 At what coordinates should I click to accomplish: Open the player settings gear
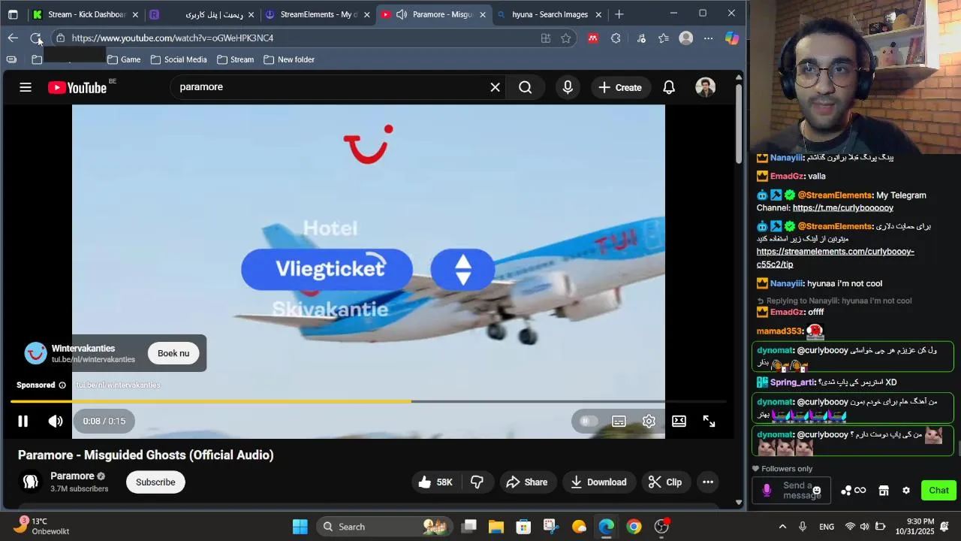(649, 422)
